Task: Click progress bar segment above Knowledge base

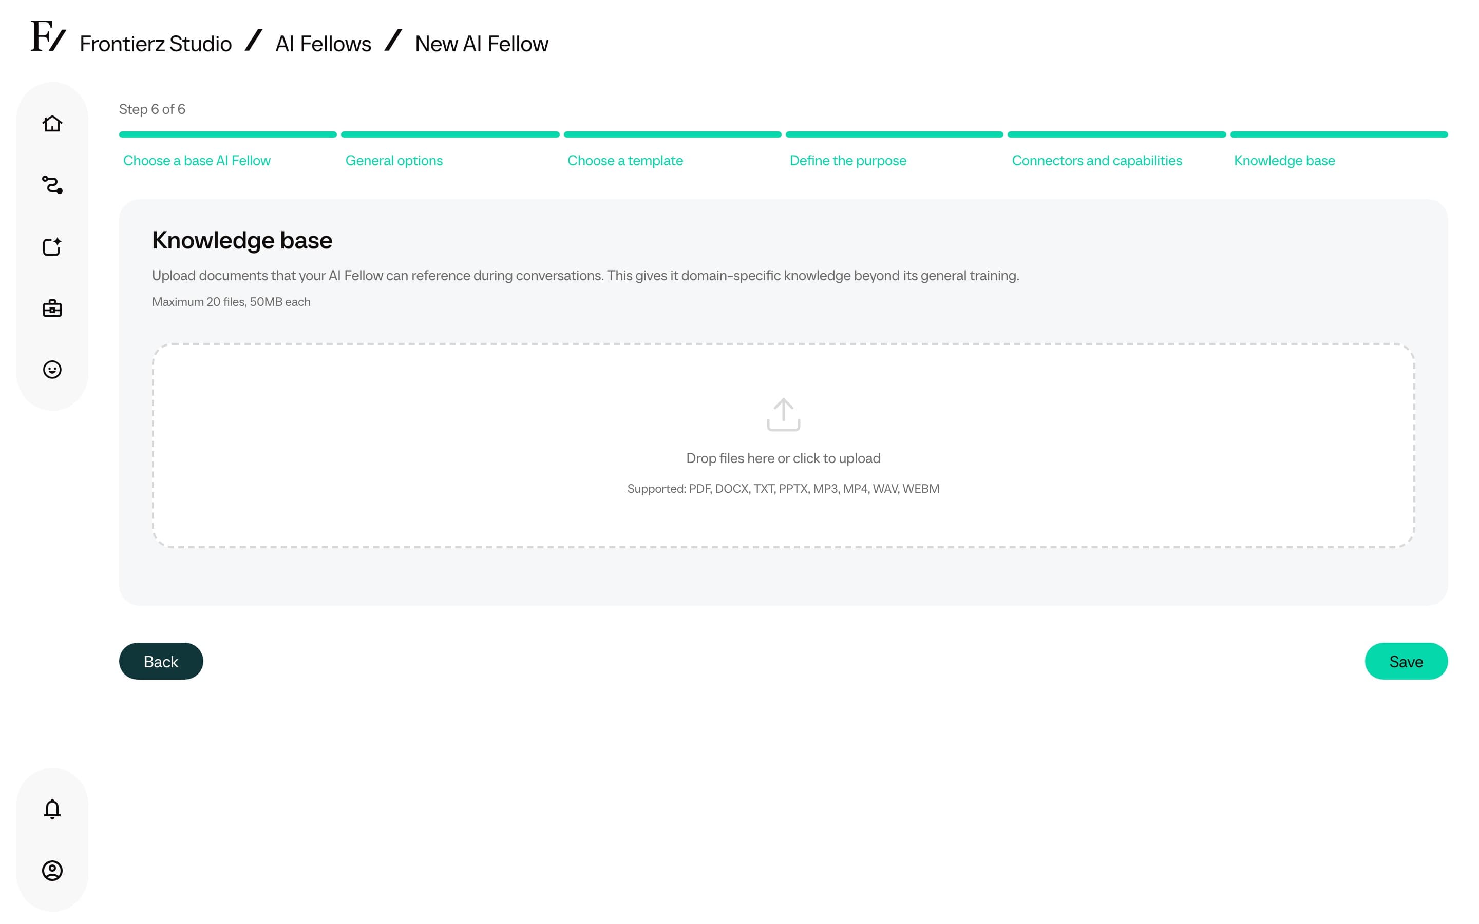Action: (x=1338, y=134)
